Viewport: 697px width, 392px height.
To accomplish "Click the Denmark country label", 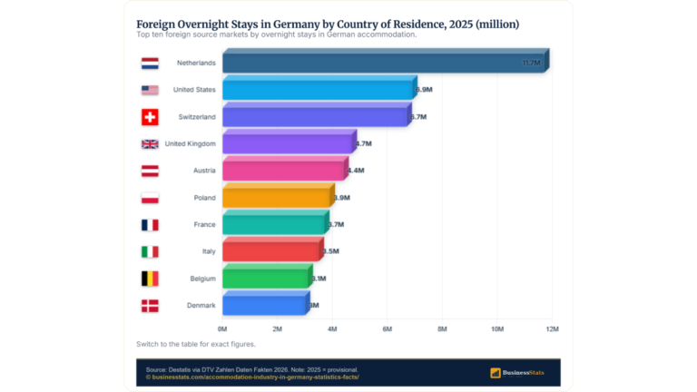I will [201, 305].
